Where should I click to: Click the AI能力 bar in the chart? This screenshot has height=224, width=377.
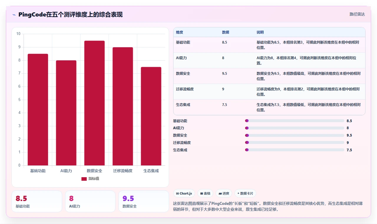click(x=66, y=113)
